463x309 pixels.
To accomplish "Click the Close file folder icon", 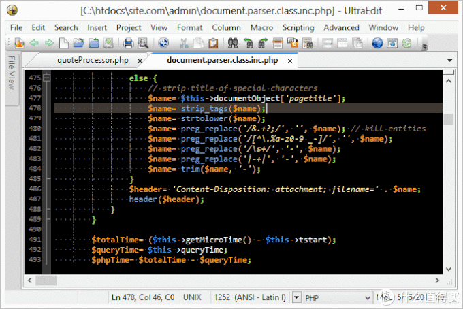I will [x=94, y=43].
